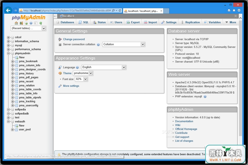
Task: Click the blue phpMyAdmin documentation icon
Action: click(31, 23)
